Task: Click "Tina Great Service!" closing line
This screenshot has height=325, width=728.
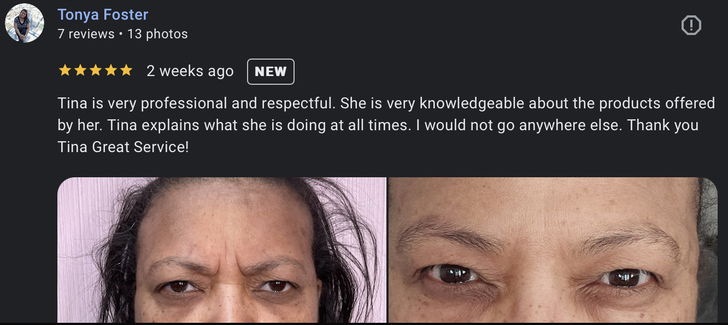Action: (x=123, y=147)
